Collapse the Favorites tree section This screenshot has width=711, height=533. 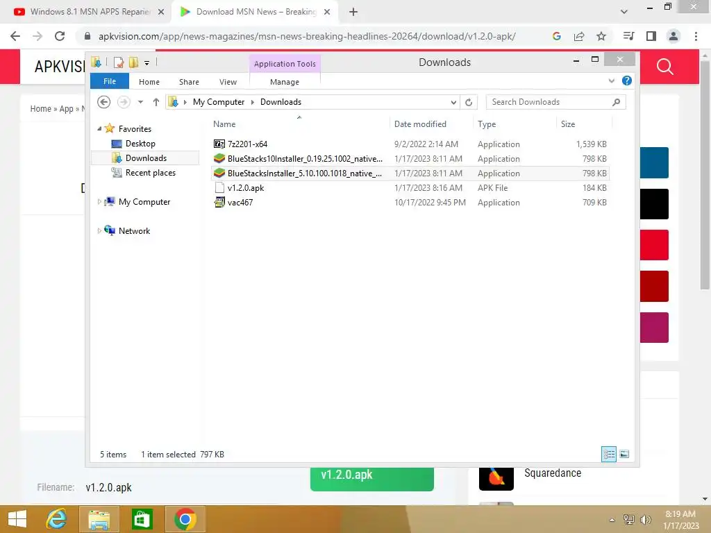click(99, 128)
